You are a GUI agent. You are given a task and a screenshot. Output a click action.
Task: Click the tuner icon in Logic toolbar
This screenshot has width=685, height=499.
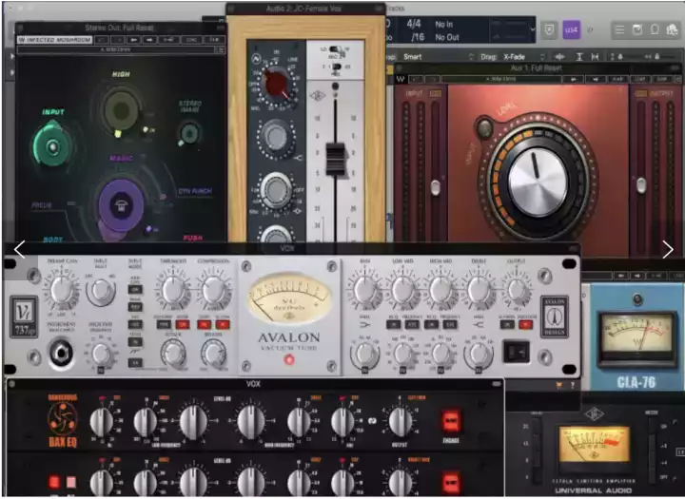tap(549, 30)
